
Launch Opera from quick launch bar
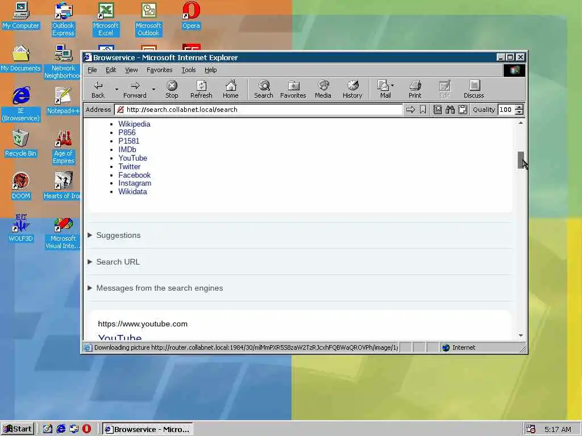pyautogui.click(x=86, y=429)
